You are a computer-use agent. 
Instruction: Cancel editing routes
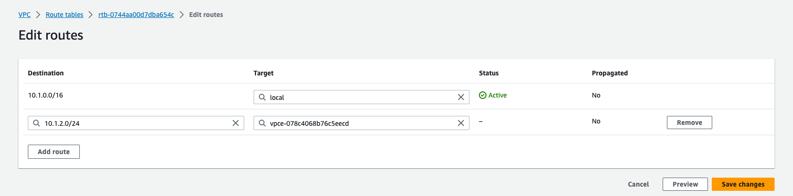coord(638,184)
